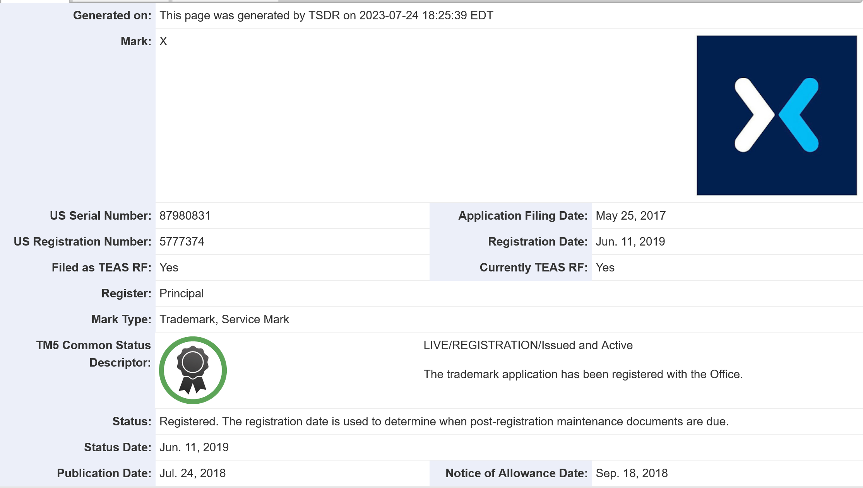Click the Publication Date value Jul. 24, 2018
863x488 pixels.
192,473
